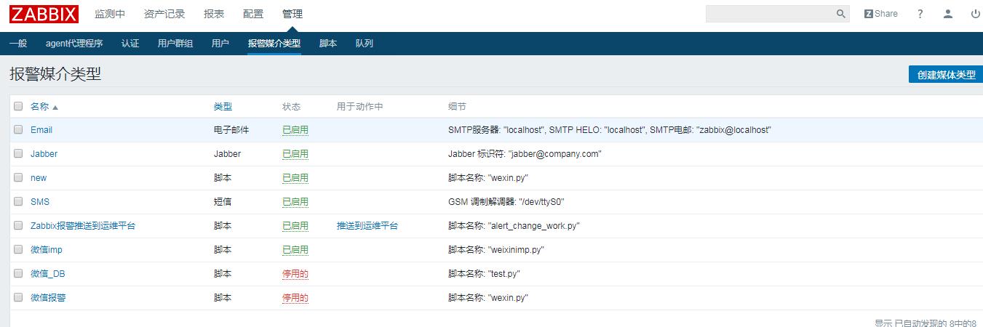Toggle Zabbix报警推送到运维平台 status 已启用
Viewport: 983px width, 327px height.
tap(295, 226)
